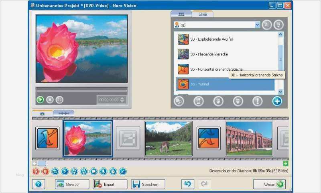
Task: Click the fourth greyed round button below the list
Action: [238, 101]
